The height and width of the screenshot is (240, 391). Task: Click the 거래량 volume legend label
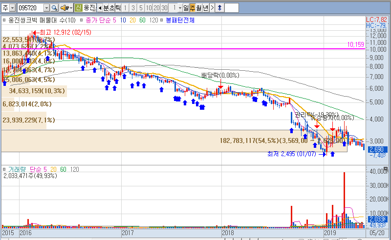click(x=17, y=169)
